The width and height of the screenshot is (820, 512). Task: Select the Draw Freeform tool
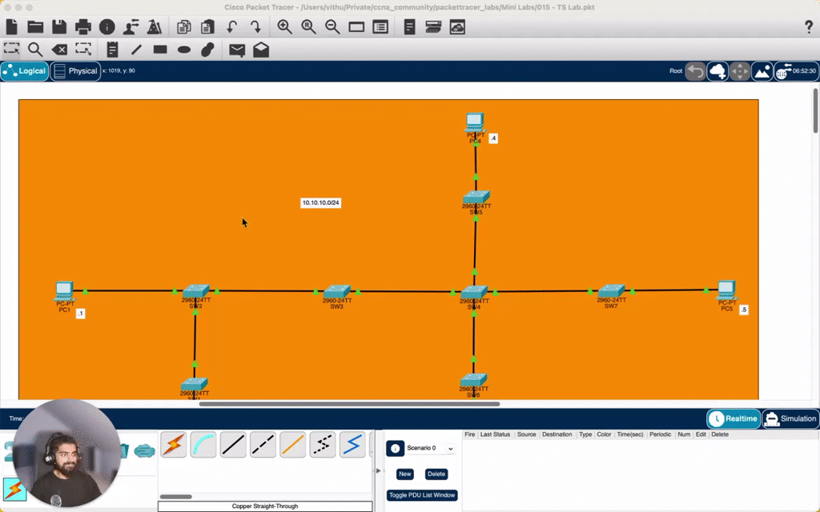point(207,50)
